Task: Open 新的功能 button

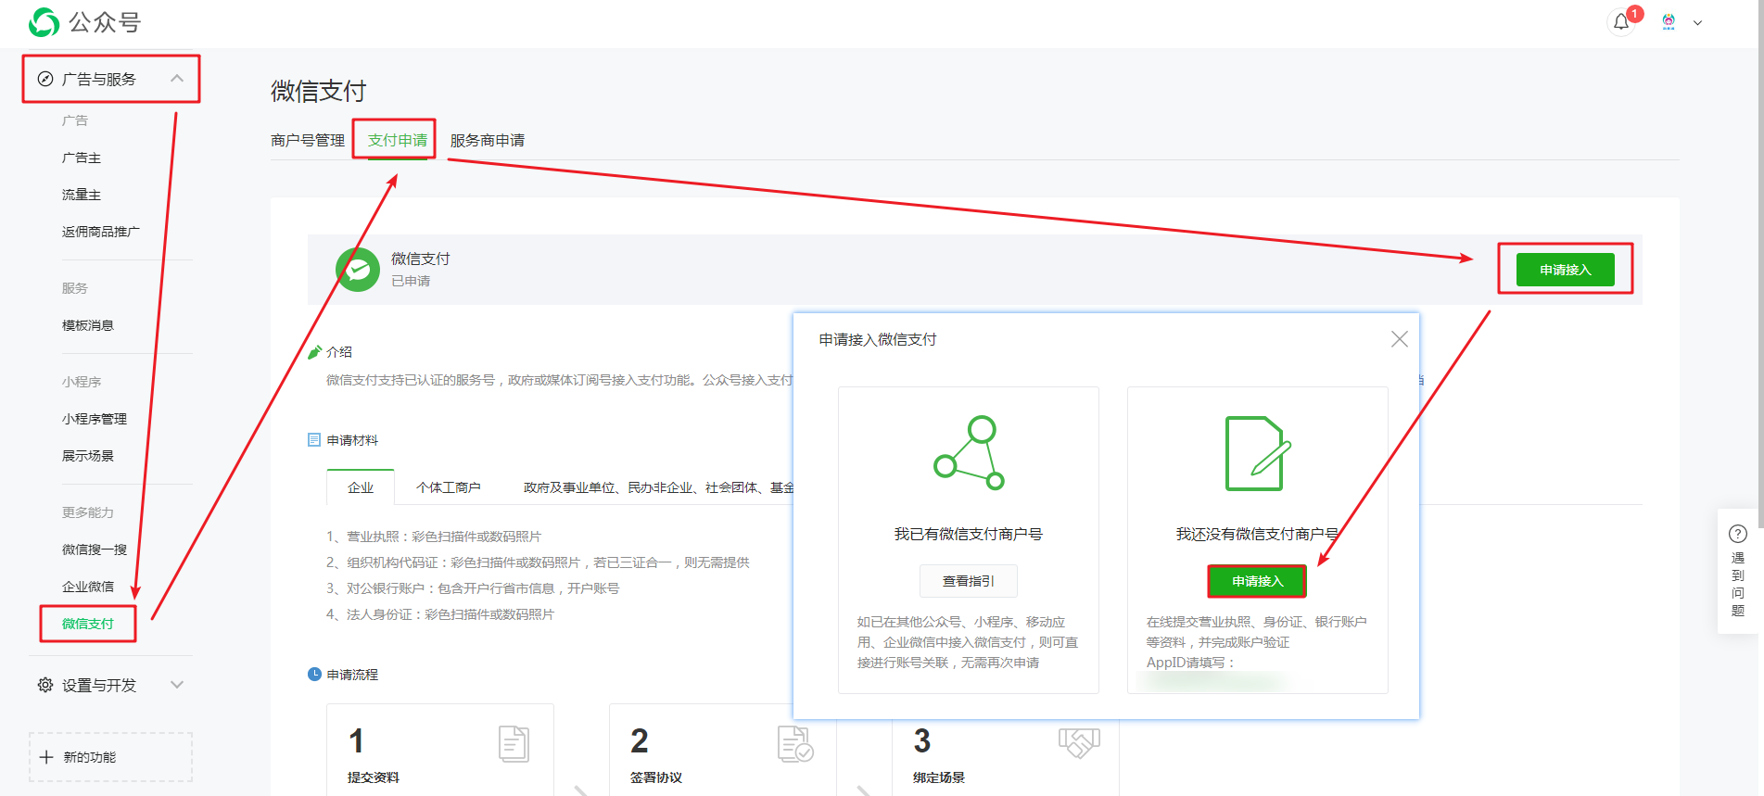Action: (111, 757)
